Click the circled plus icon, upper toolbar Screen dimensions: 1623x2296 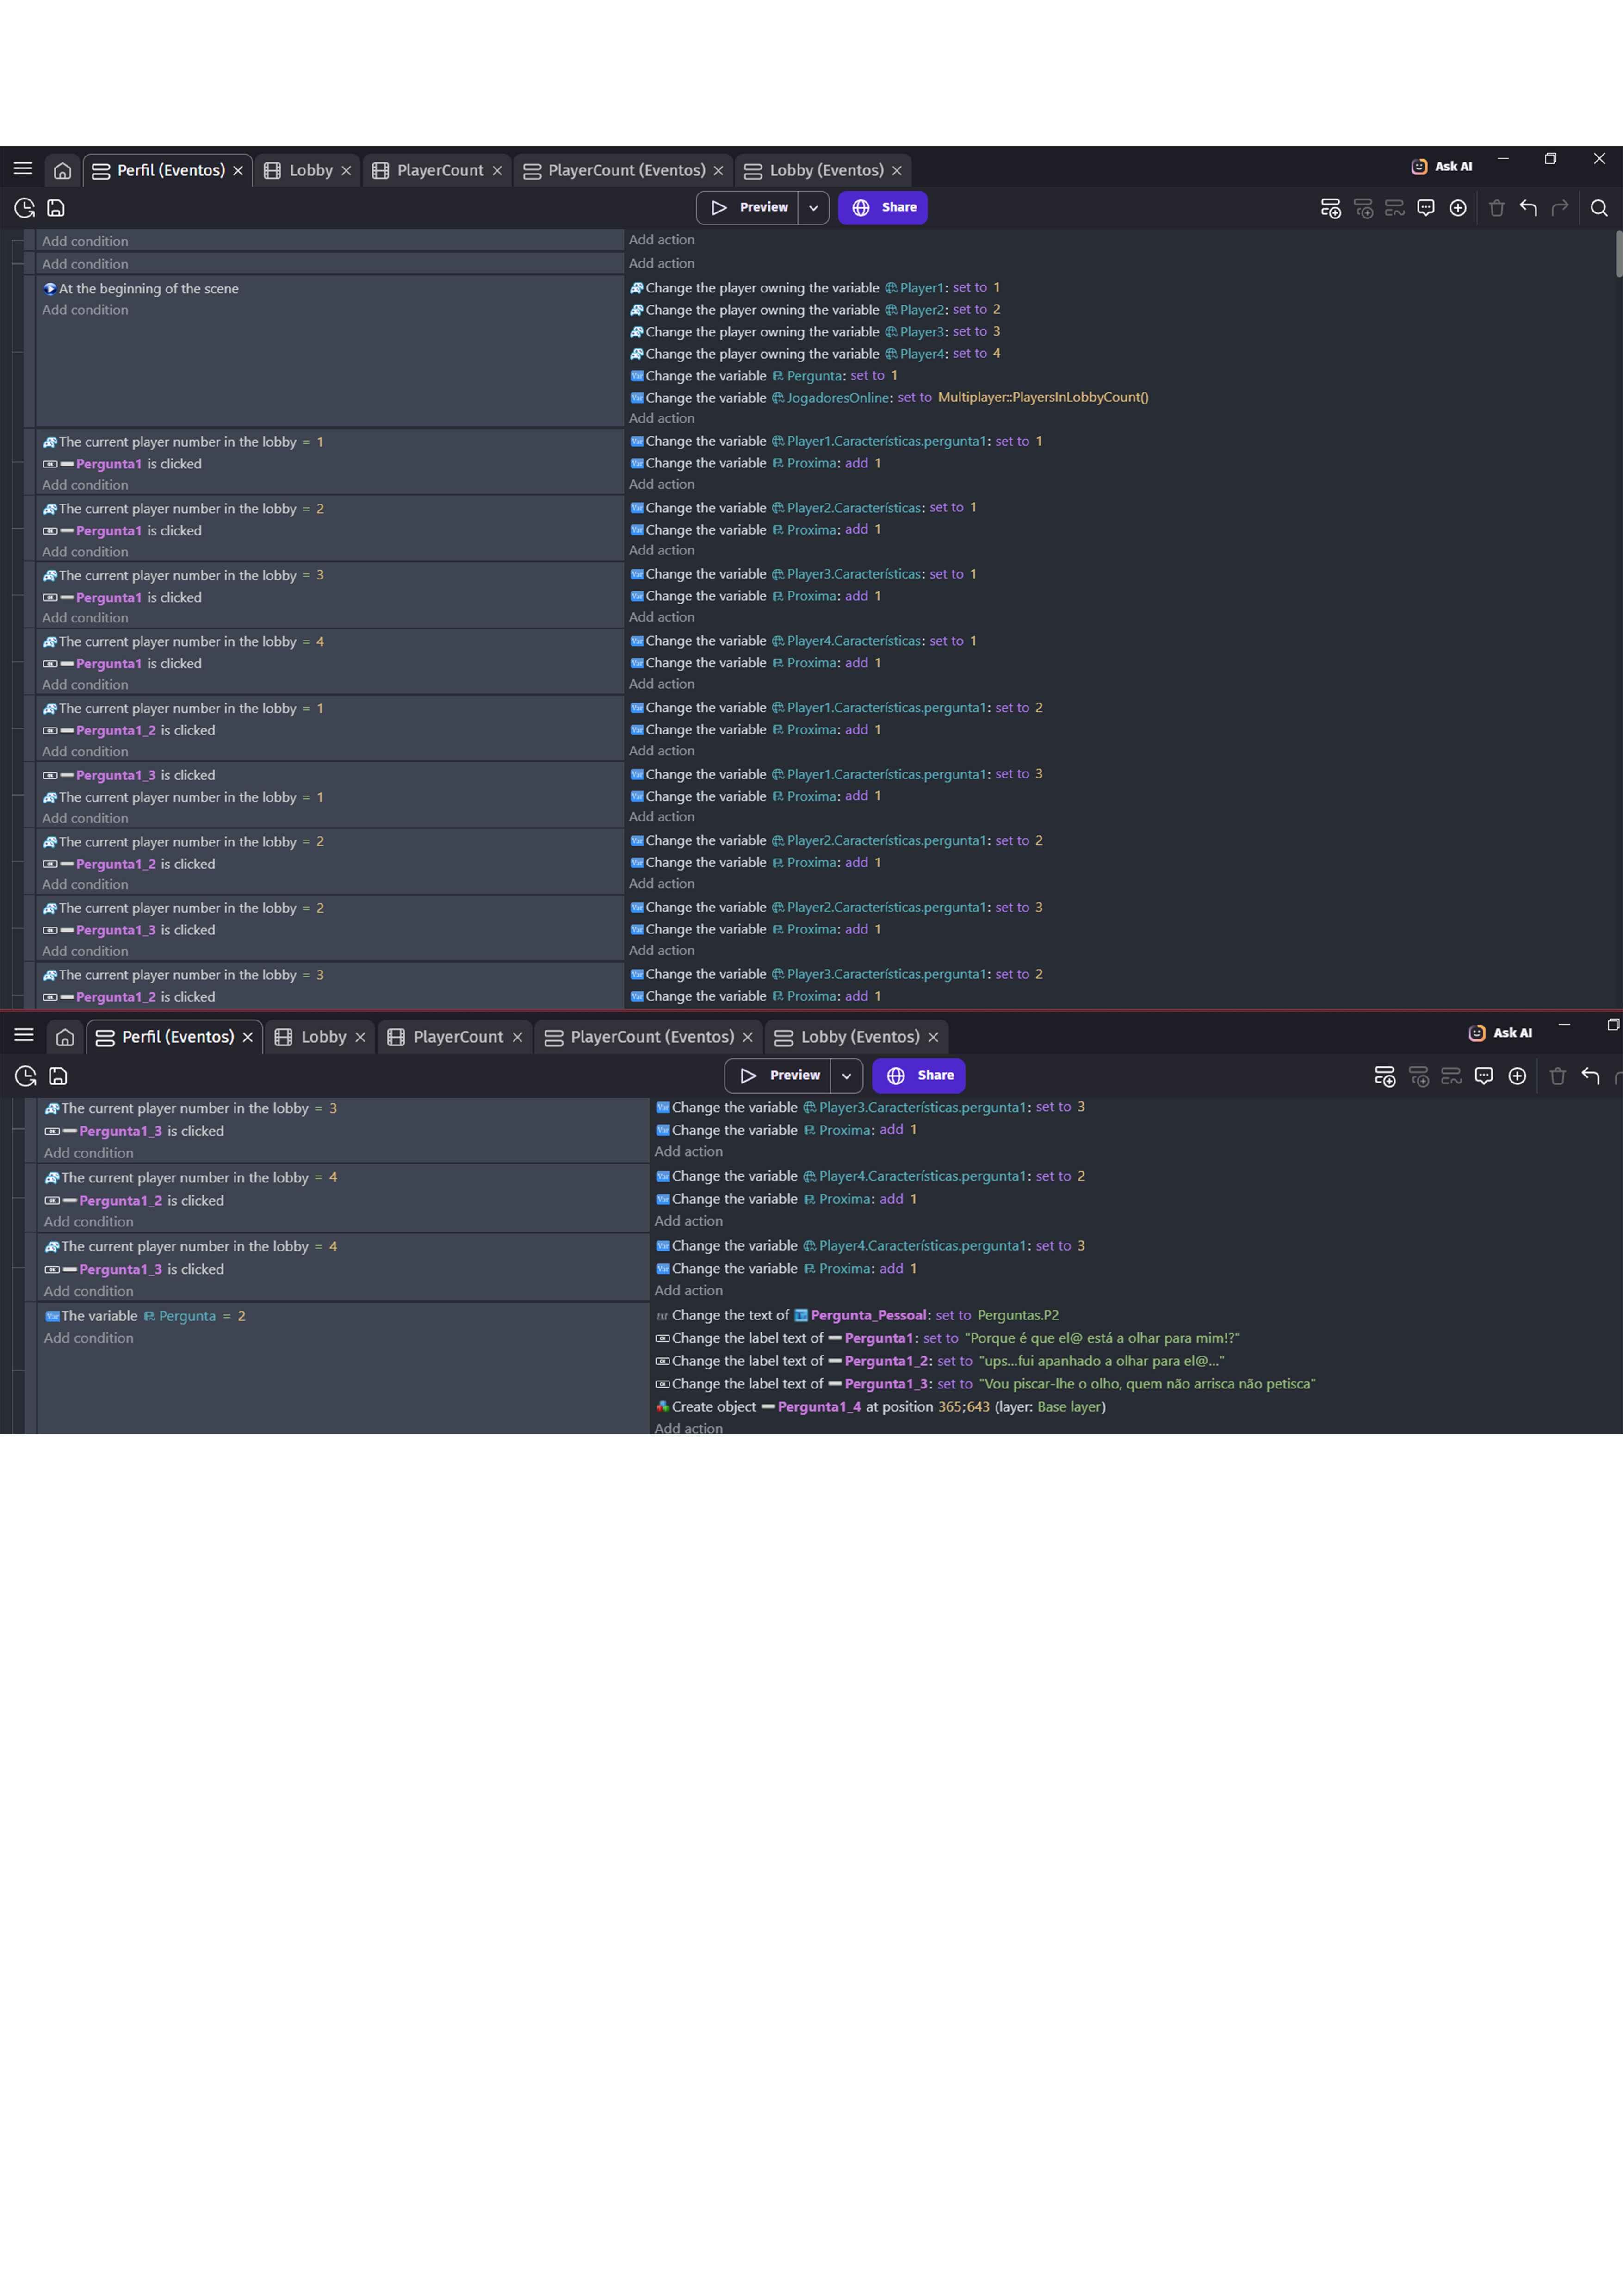(x=1458, y=208)
